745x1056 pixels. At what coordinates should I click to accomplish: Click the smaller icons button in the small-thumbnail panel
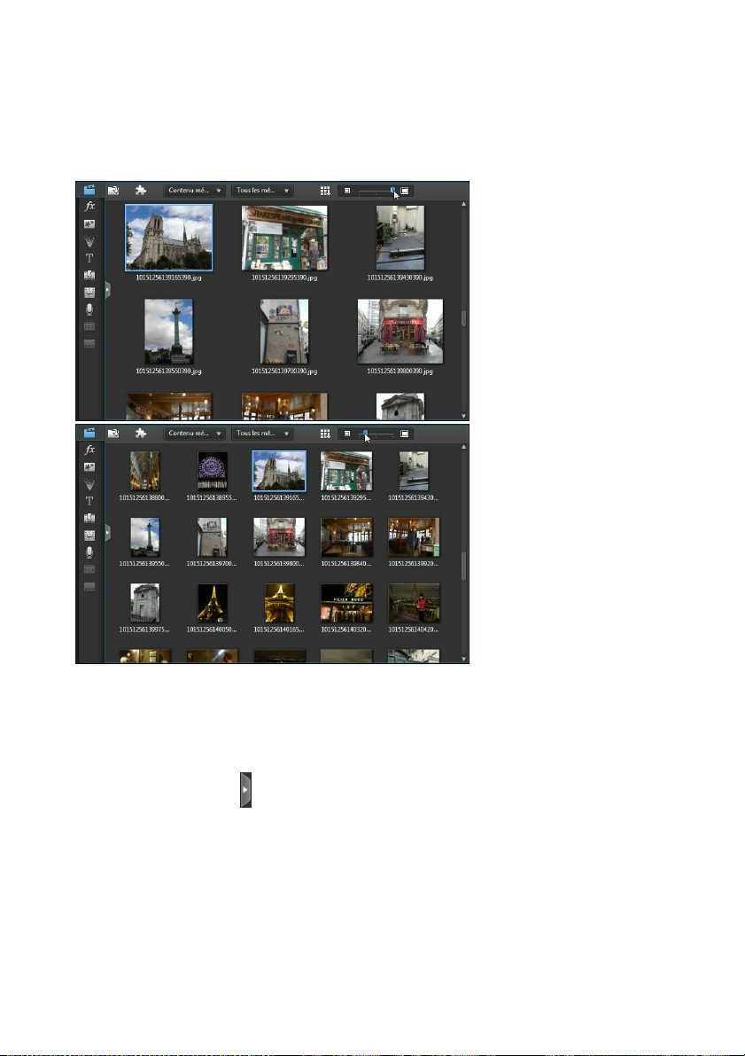(x=347, y=434)
